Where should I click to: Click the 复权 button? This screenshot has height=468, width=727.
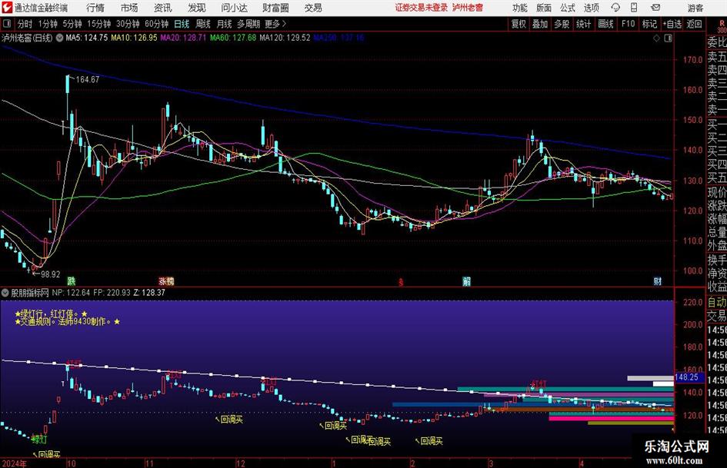(x=519, y=24)
